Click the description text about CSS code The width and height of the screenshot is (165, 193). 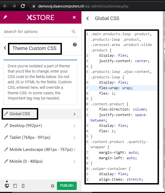coord(40,82)
